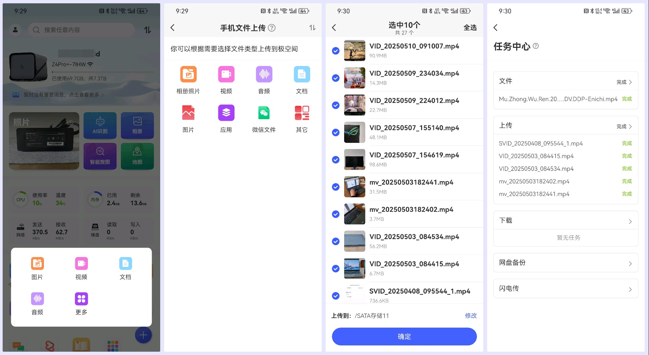Uncheck VID_20250507_155140.mp4
The height and width of the screenshot is (355, 649).
point(336,133)
